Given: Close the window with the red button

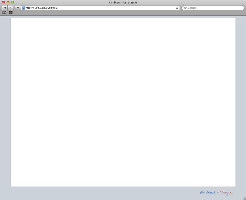Looking at the screenshot, I should pos(3,3).
